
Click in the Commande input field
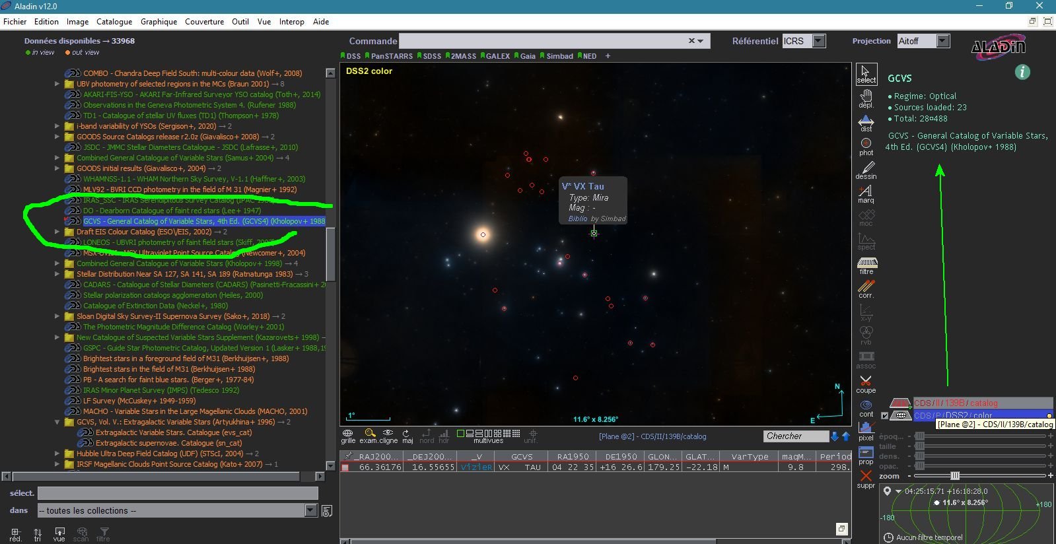click(544, 41)
